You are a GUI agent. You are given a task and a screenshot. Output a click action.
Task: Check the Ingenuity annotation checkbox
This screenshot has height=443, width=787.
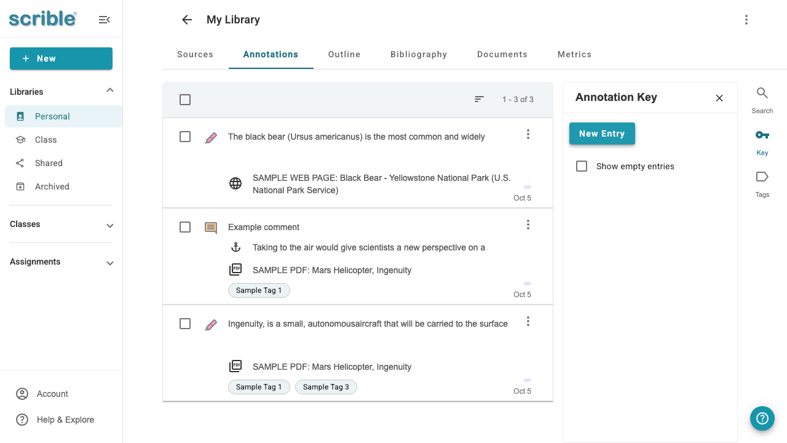(x=185, y=324)
